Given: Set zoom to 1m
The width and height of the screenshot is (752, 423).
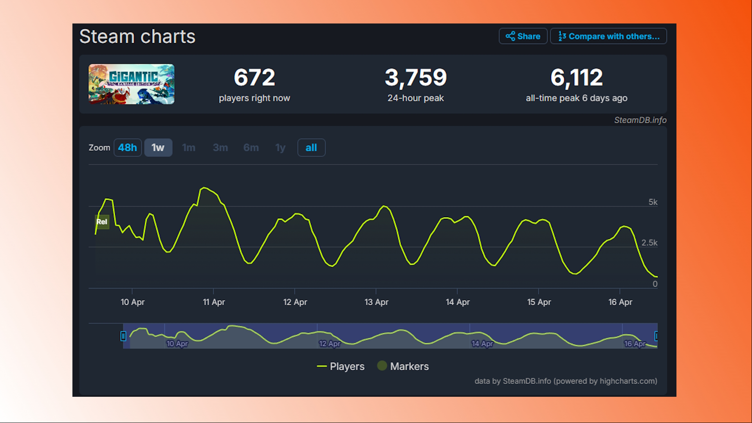Looking at the screenshot, I should 189,148.
